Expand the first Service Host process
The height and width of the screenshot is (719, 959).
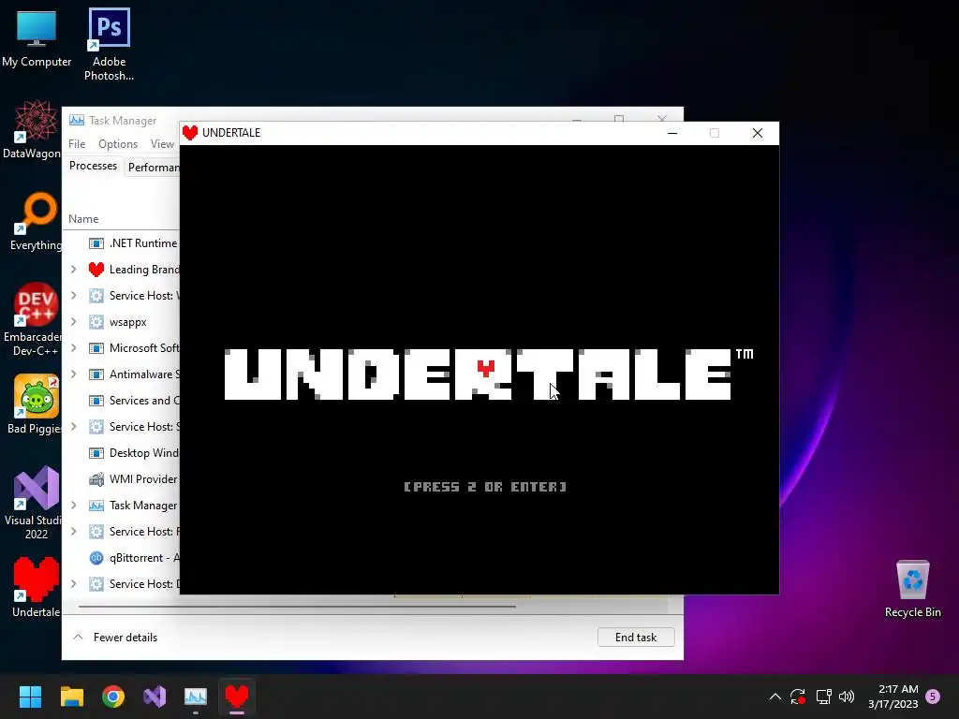pos(73,296)
